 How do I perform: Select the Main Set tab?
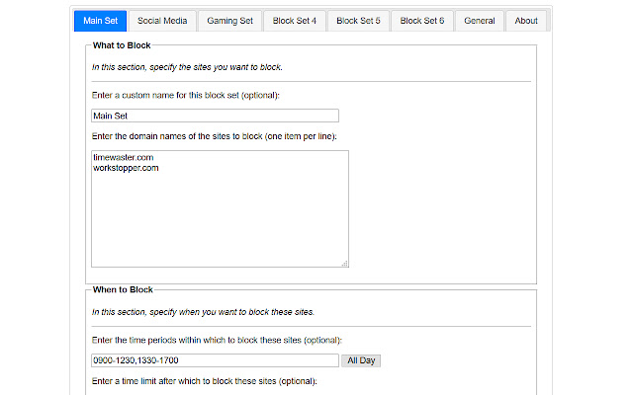pyautogui.click(x=101, y=21)
